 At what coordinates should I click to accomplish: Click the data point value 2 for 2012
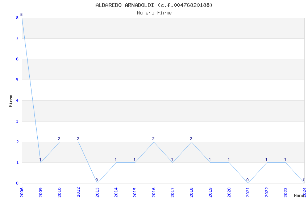[x=78, y=139]
